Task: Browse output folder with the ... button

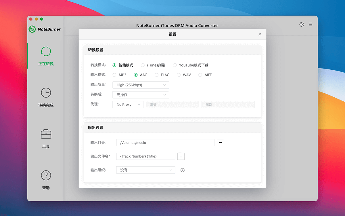Action: tap(221, 143)
